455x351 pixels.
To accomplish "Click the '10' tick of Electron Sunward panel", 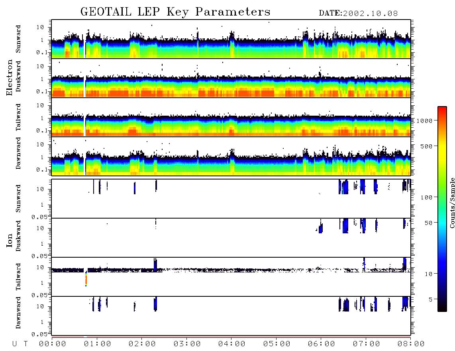I will coord(40,27).
